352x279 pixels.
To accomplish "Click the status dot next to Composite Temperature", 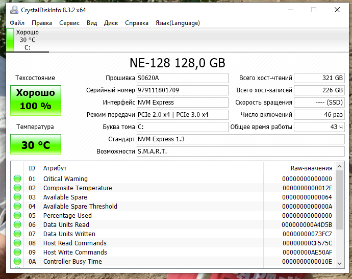I will (x=17, y=188).
